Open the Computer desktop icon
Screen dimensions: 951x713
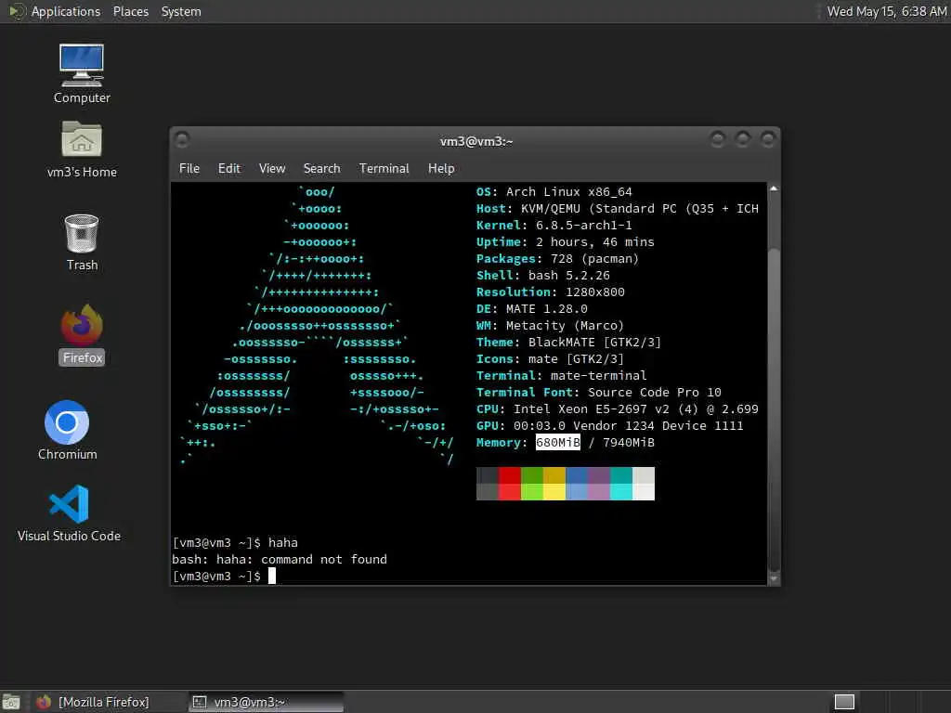click(82, 73)
